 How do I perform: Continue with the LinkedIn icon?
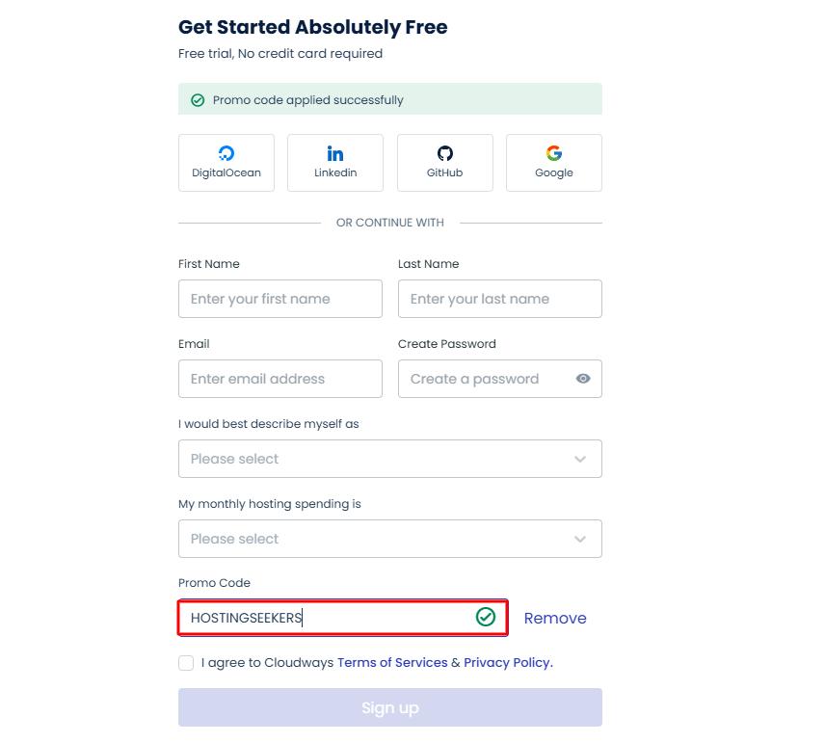(335, 154)
